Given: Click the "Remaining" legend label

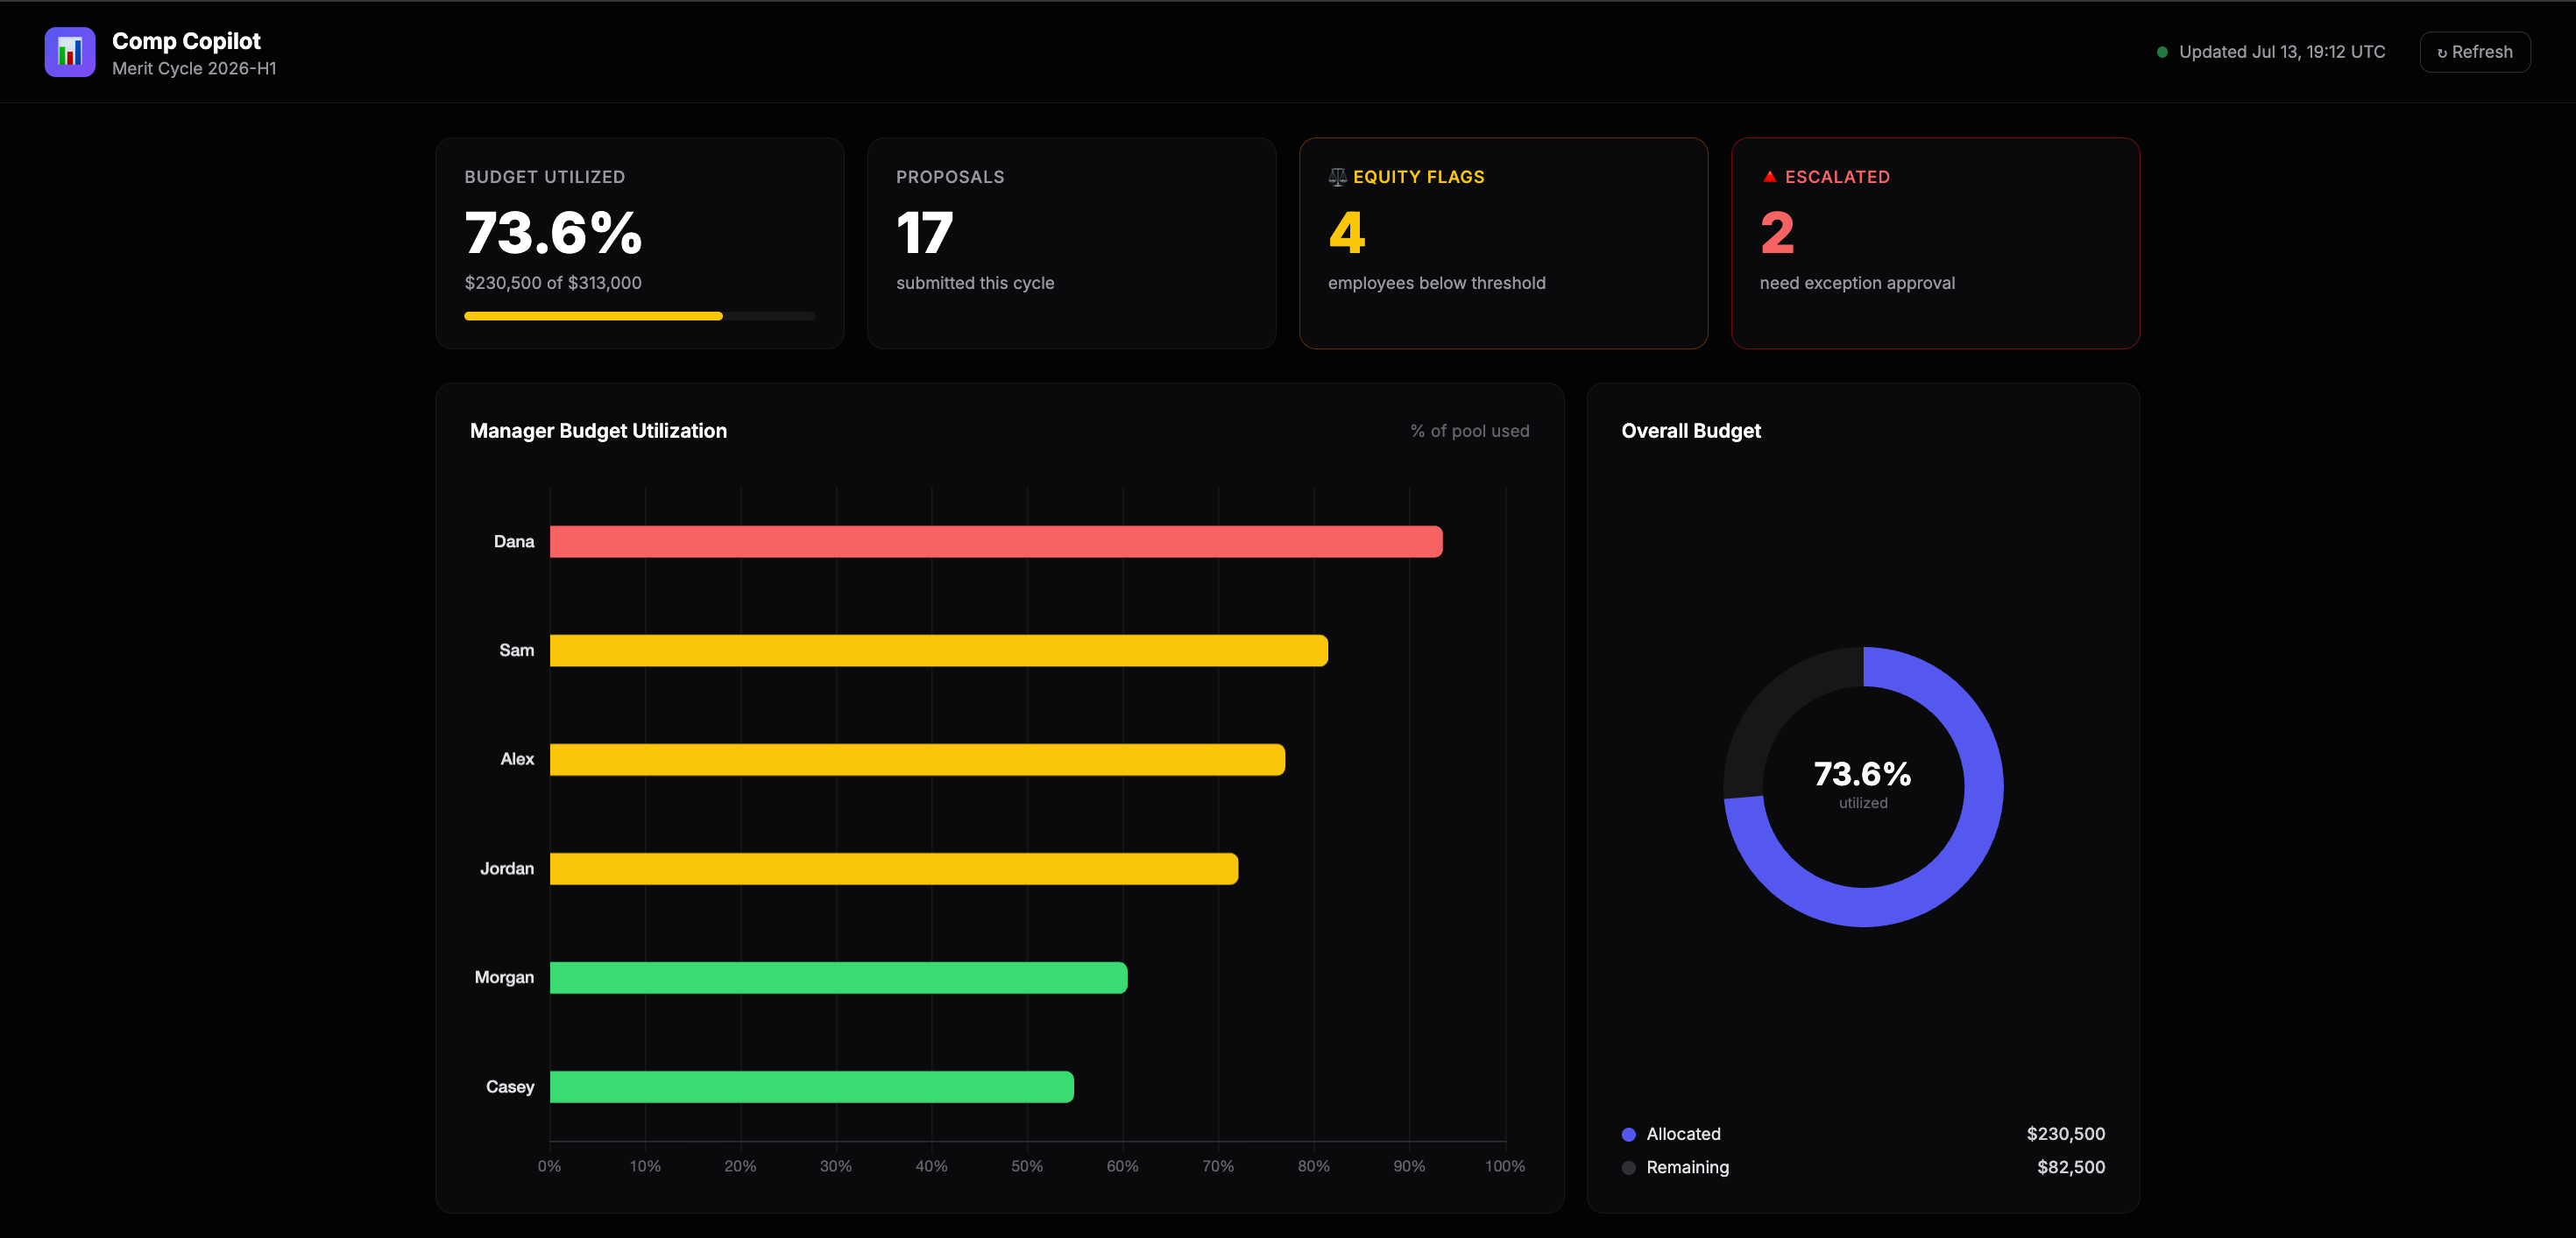Looking at the screenshot, I should (1688, 1167).
